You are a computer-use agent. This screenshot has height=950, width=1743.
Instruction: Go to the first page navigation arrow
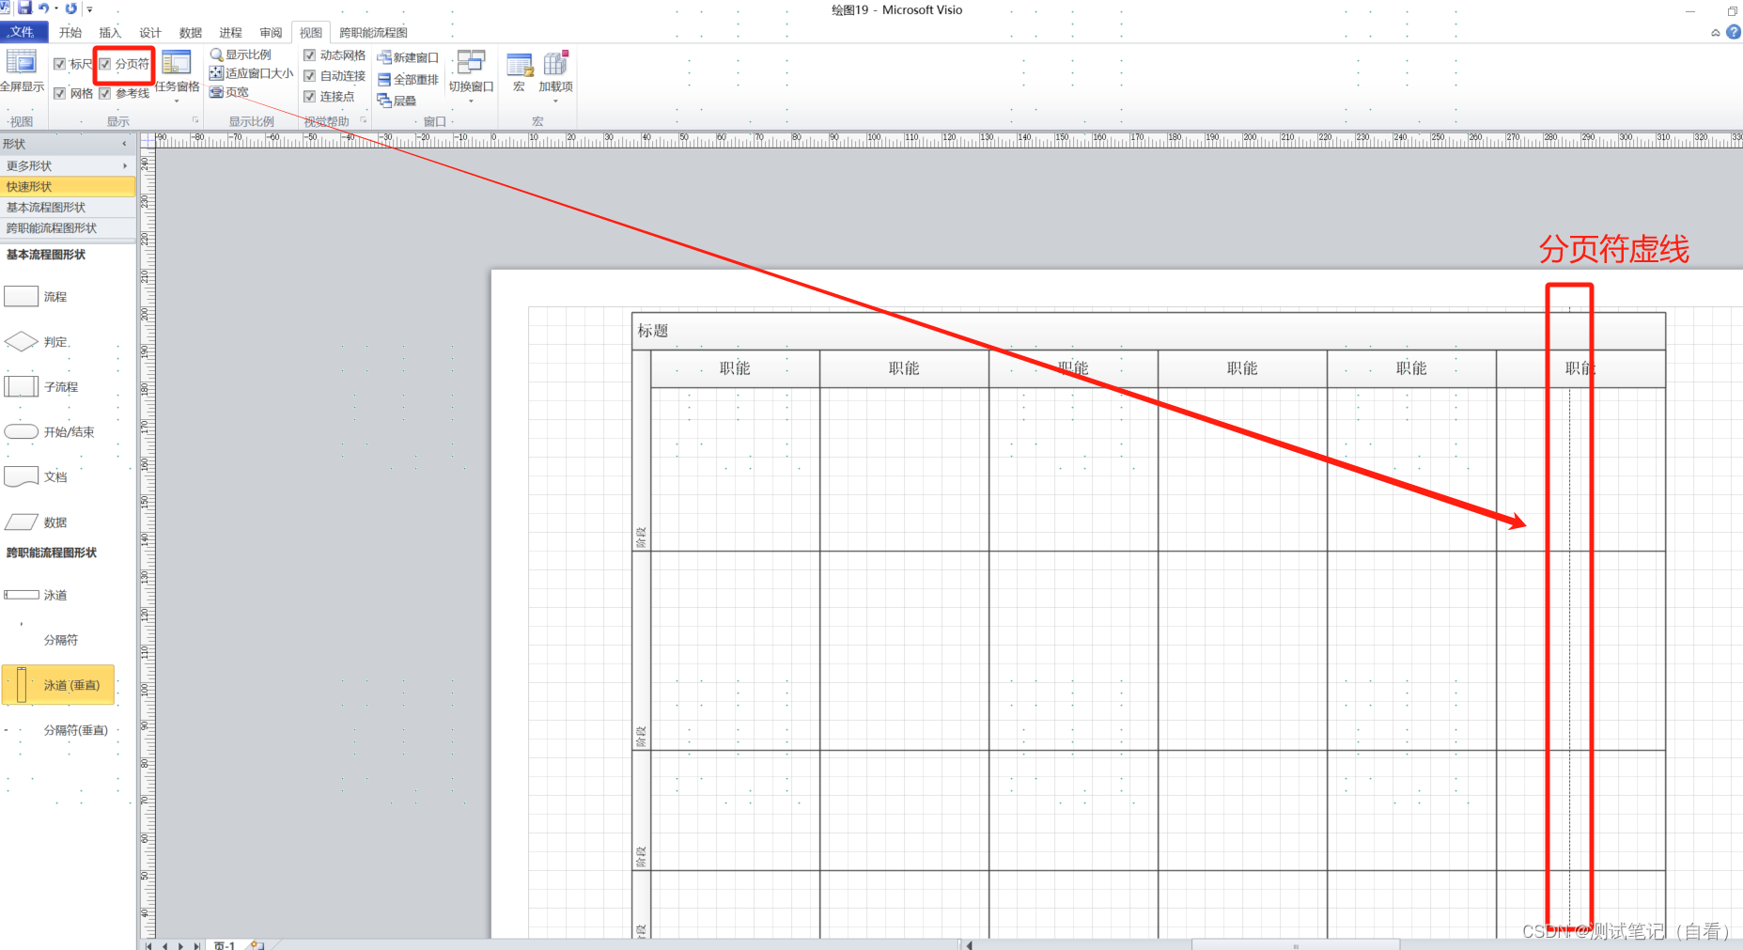149,945
